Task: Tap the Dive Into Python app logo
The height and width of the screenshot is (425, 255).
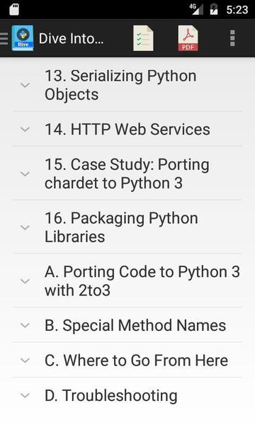Action: 23,38
